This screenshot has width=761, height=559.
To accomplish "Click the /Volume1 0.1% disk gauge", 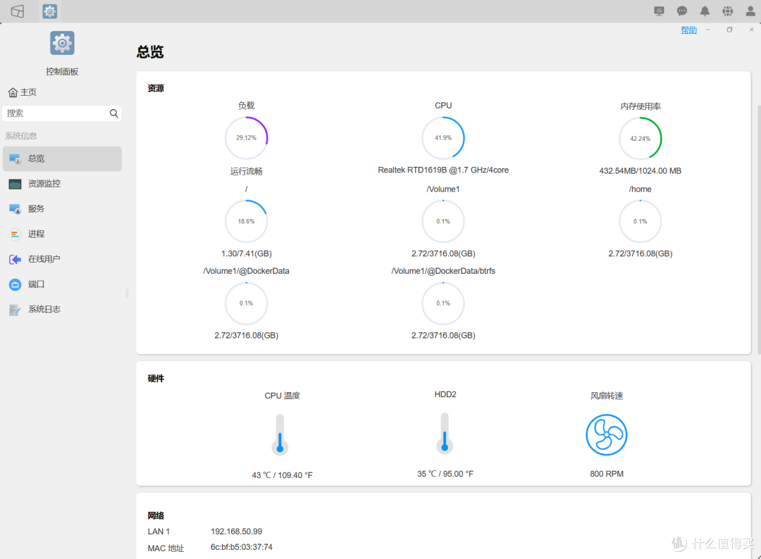I will tap(443, 222).
